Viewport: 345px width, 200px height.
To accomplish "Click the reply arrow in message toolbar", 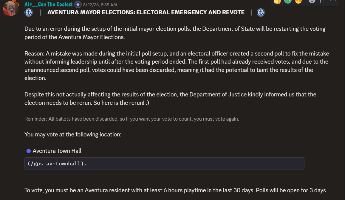I will coord(323,1).
